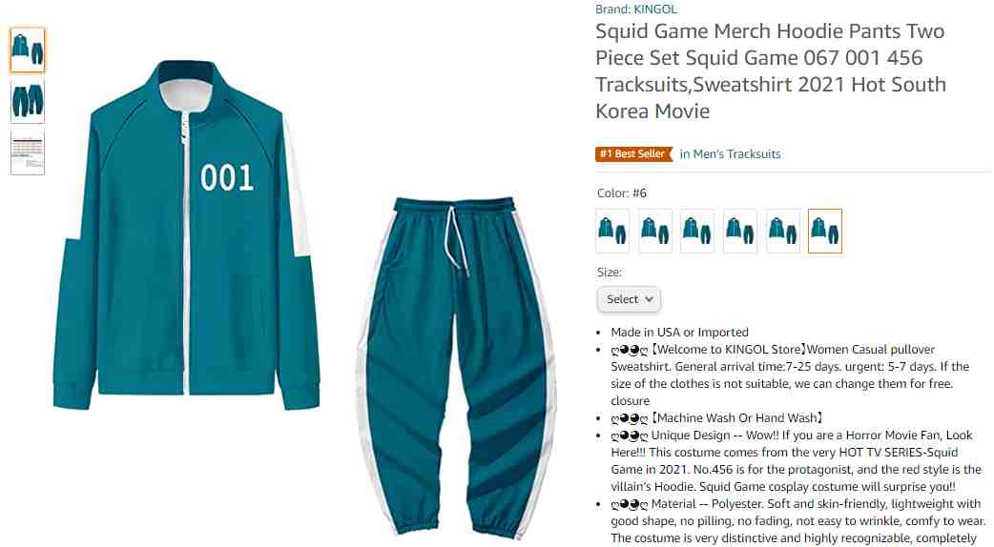This screenshot has height=547, width=994.
Task: Choose the fifth color swatch option
Action: 783,231
